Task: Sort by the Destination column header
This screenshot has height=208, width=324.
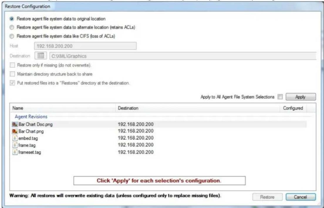Action: [198, 108]
